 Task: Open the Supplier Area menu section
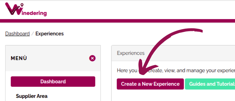pyautogui.click(x=32, y=96)
